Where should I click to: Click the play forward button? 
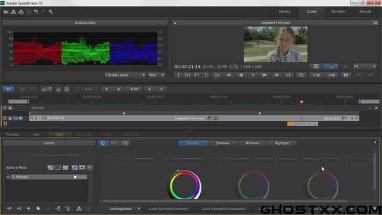265,75
